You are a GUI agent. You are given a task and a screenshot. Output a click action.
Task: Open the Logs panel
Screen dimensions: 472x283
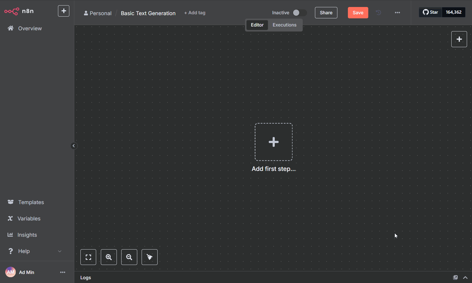pyautogui.click(x=86, y=277)
